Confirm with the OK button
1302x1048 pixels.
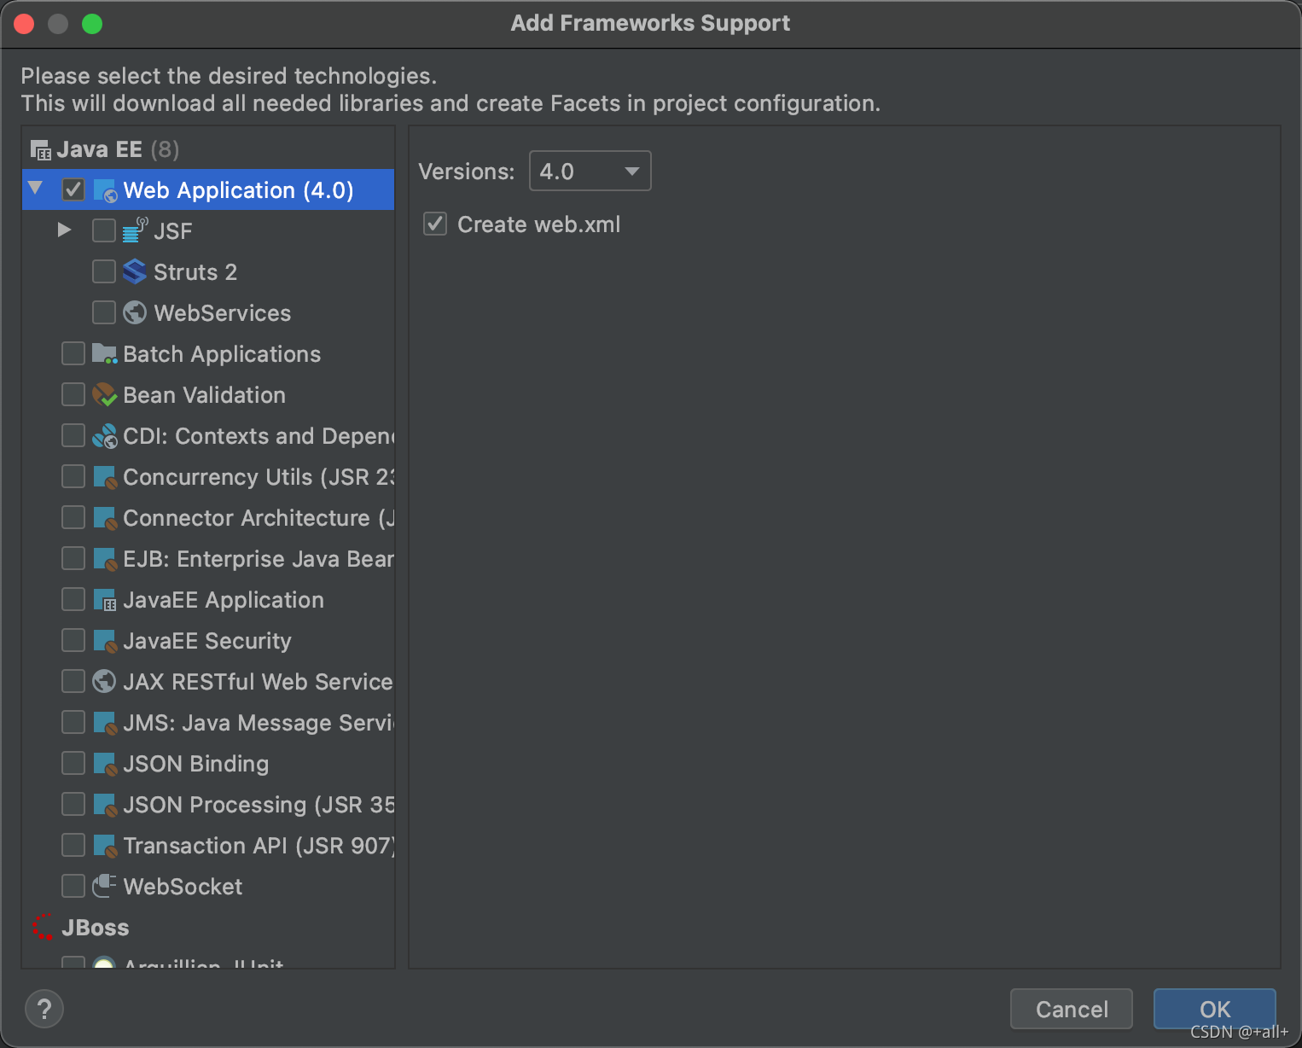coord(1214,1010)
